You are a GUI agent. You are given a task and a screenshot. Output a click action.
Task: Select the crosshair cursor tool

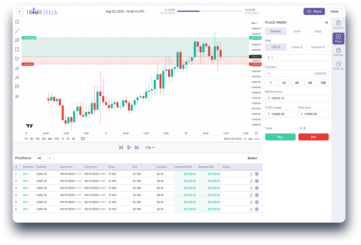coord(17,22)
